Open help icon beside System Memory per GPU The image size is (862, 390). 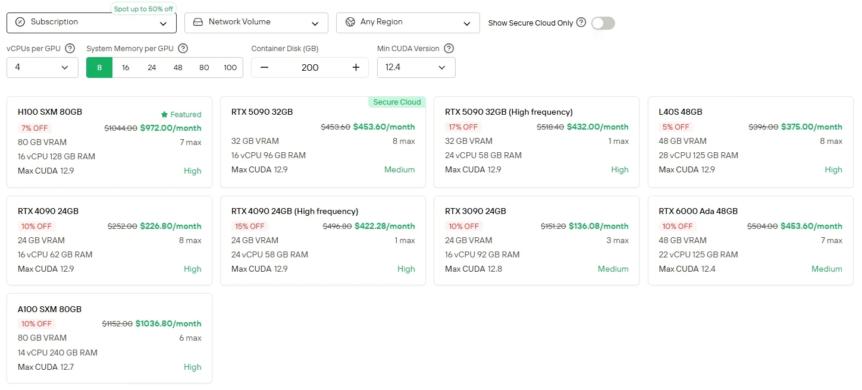183,49
